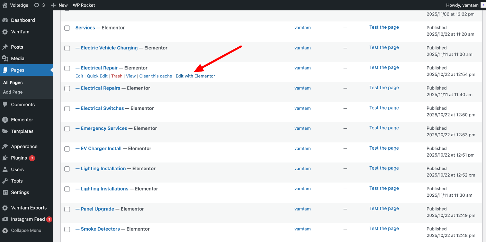Tick the Electrical Repairs page checkbox
This screenshot has height=242, width=486.
[67, 89]
